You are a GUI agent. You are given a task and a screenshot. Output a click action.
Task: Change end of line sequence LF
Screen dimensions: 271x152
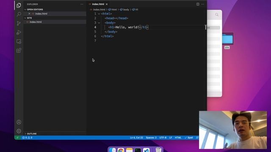coord(171,138)
